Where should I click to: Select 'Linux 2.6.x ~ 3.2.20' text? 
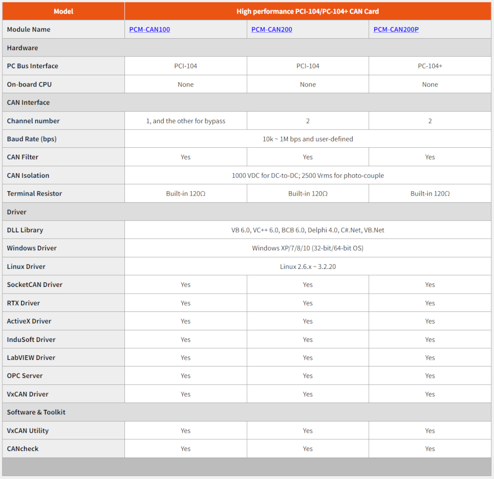(308, 267)
